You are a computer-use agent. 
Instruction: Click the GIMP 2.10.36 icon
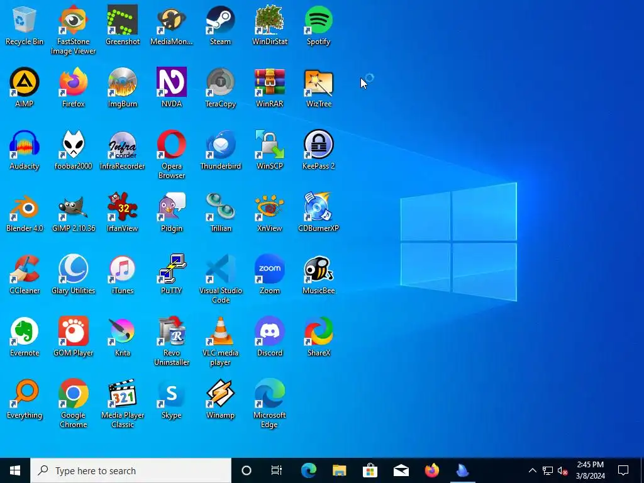(73, 206)
